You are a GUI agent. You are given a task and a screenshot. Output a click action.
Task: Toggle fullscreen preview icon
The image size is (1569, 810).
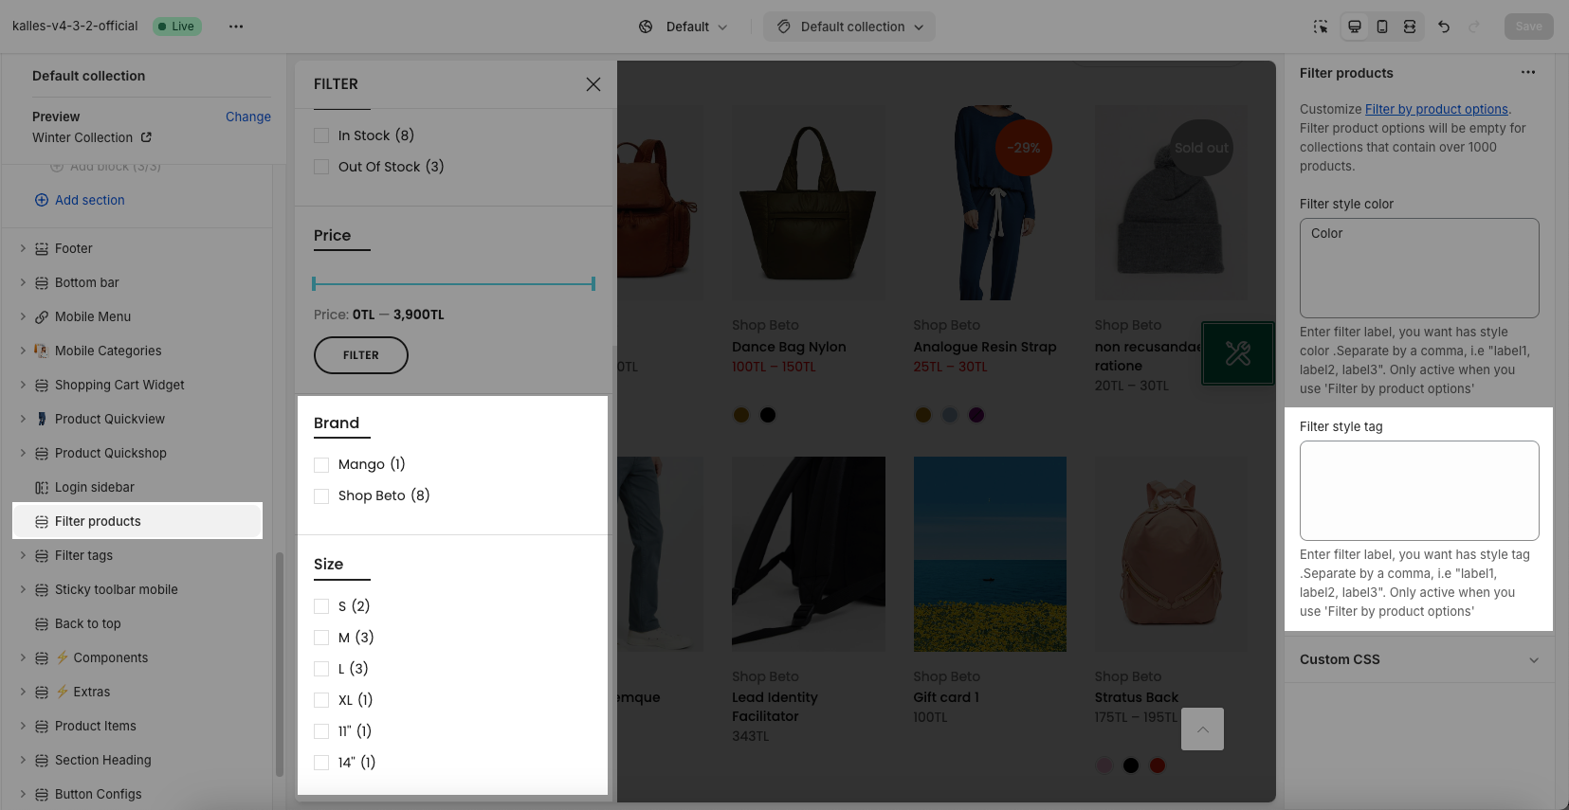(x=1410, y=27)
